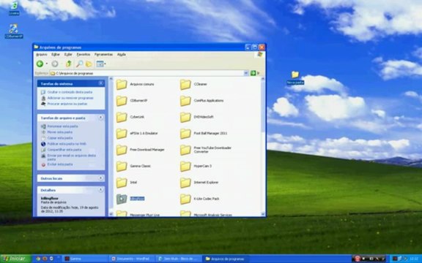Select the CDBurnerXP folder icon in Explorer
422x263 pixels.
pyautogui.click(x=122, y=101)
